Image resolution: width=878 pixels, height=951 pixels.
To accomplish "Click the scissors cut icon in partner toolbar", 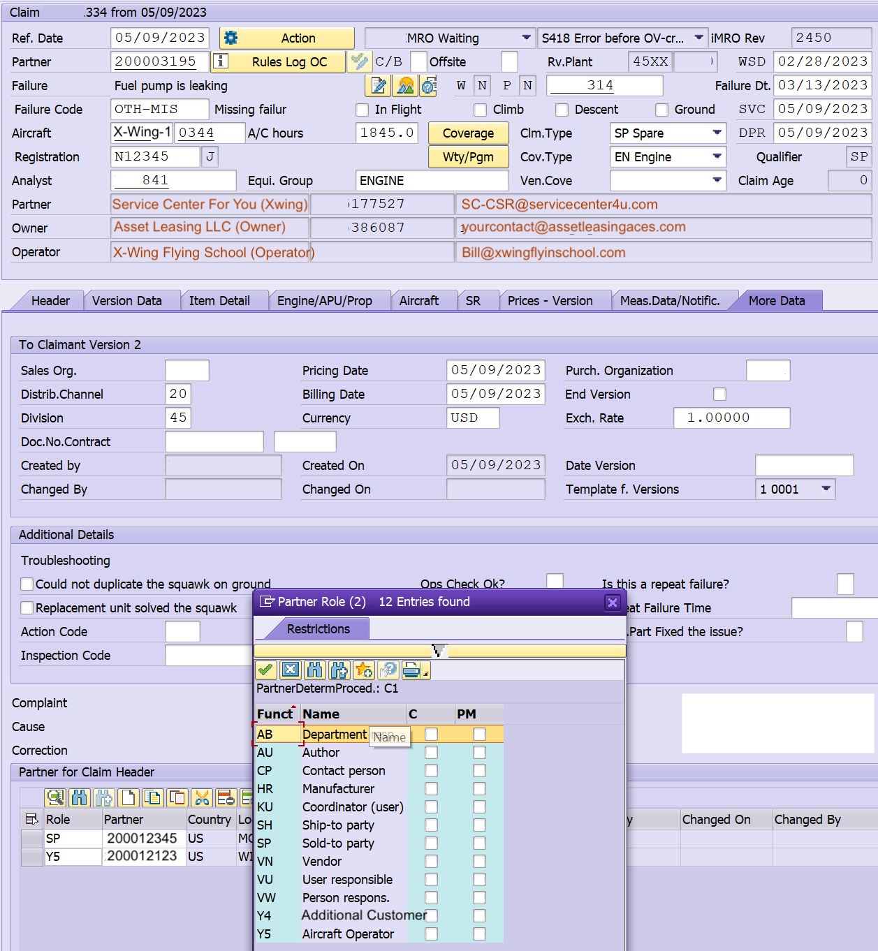I will pos(202,797).
